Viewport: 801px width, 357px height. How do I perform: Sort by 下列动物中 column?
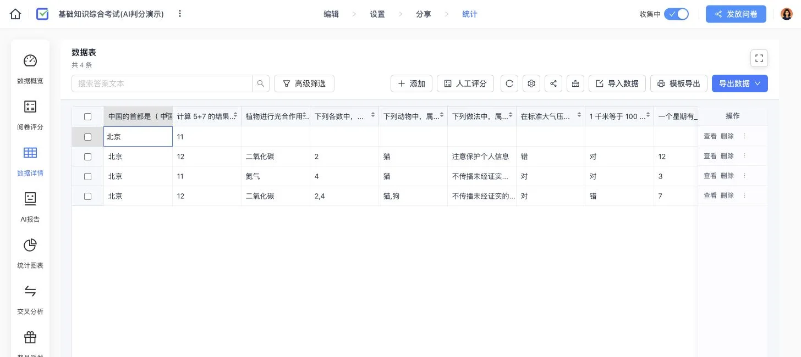tap(442, 115)
